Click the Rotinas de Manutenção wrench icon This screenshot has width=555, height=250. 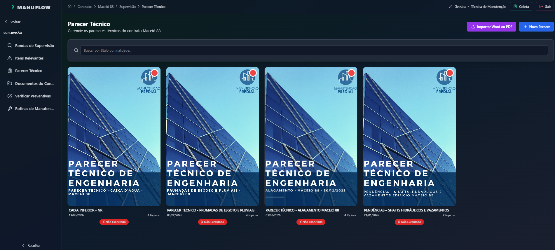10,109
